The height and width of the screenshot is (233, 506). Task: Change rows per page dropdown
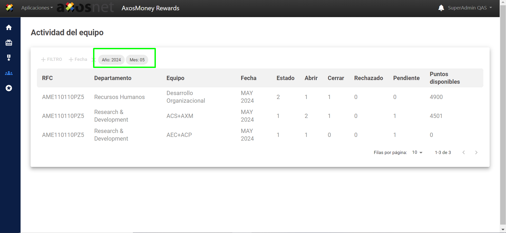pyautogui.click(x=417, y=152)
